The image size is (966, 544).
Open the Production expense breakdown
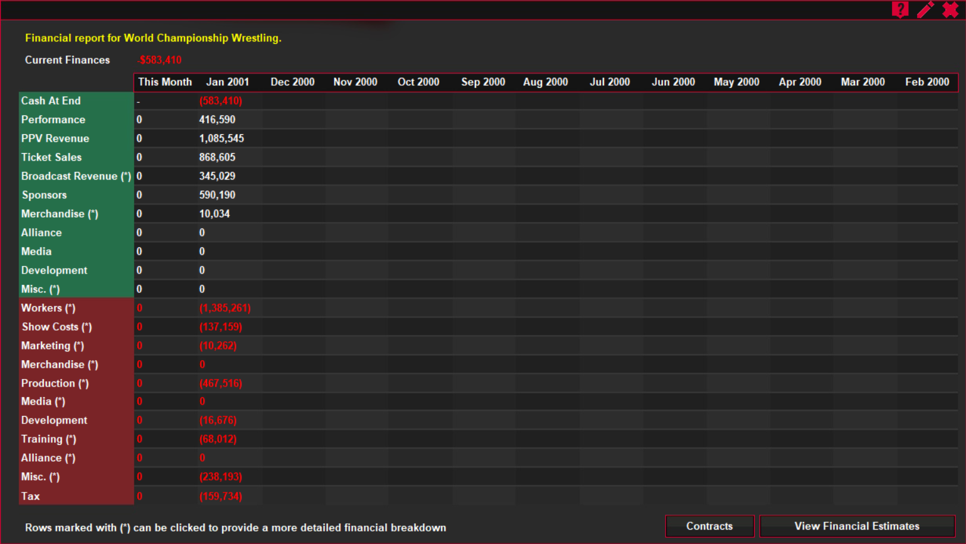[x=55, y=383]
